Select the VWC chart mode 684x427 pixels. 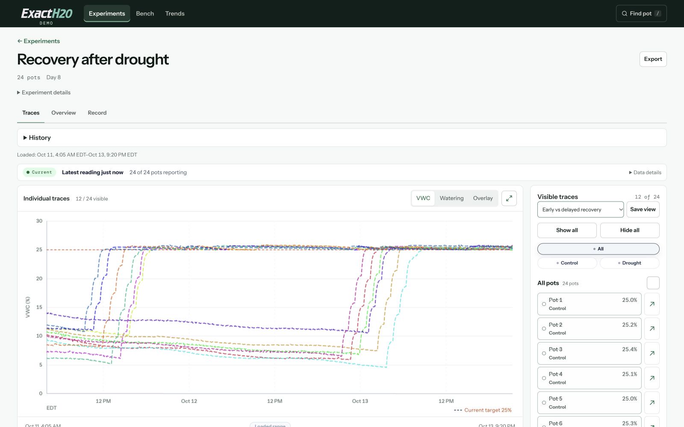coord(423,198)
